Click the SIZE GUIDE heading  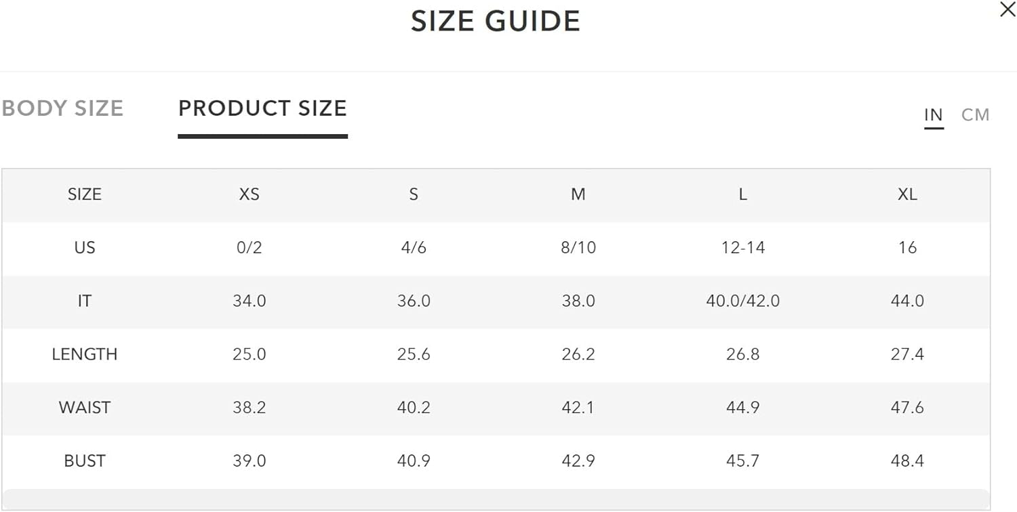[x=496, y=22]
